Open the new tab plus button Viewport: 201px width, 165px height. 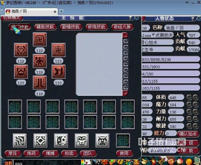point(61,11)
